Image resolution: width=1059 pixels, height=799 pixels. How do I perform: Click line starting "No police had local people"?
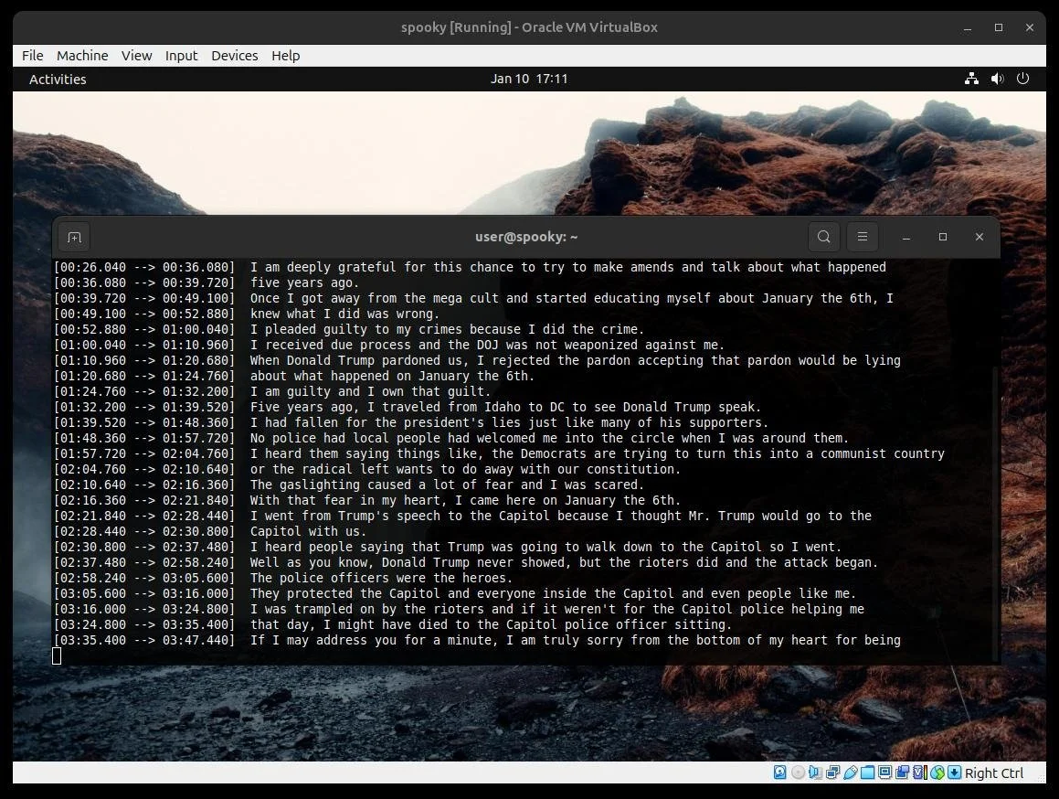[549, 438]
